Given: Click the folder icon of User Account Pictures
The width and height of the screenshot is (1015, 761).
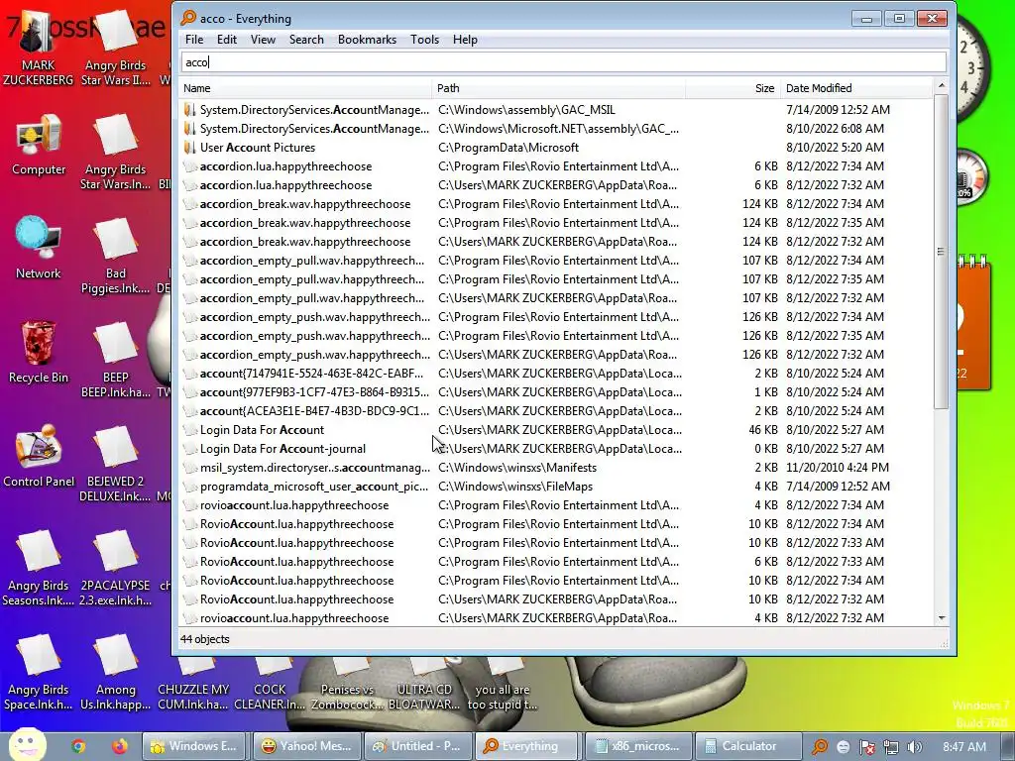Looking at the screenshot, I should click(x=189, y=148).
